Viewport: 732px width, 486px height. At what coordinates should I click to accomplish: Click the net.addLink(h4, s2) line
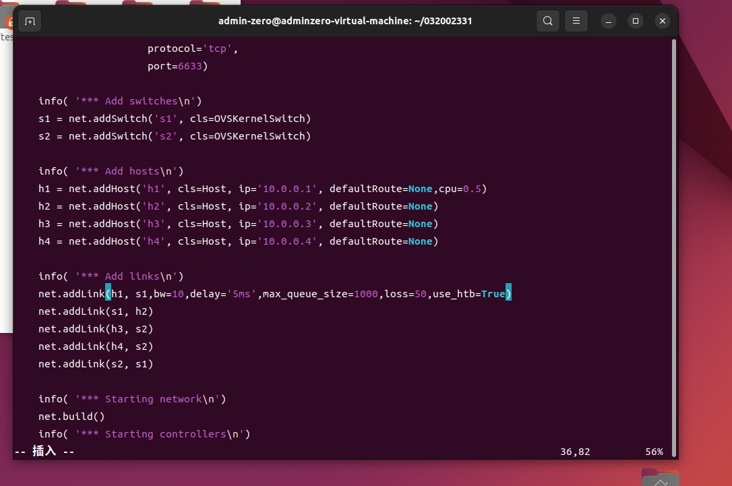point(96,346)
